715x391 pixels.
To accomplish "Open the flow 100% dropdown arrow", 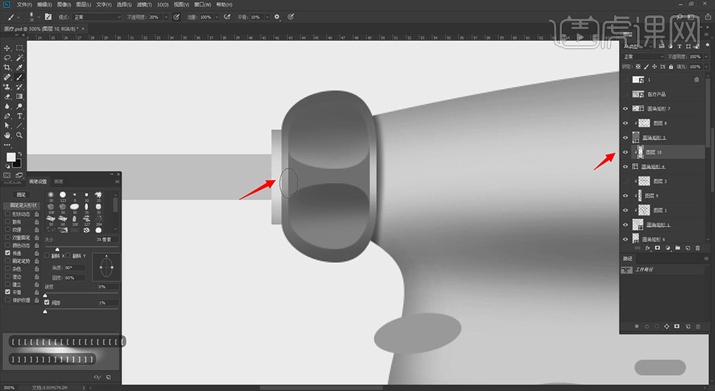I will [x=217, y=17].
